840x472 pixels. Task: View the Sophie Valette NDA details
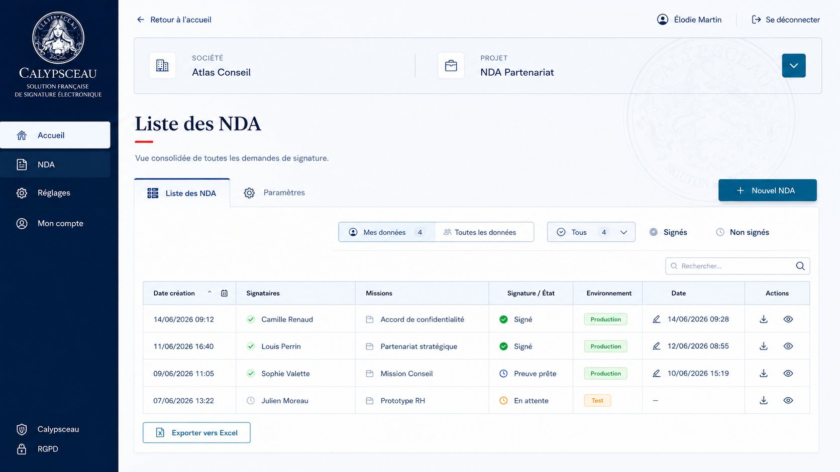click(788, 374)
